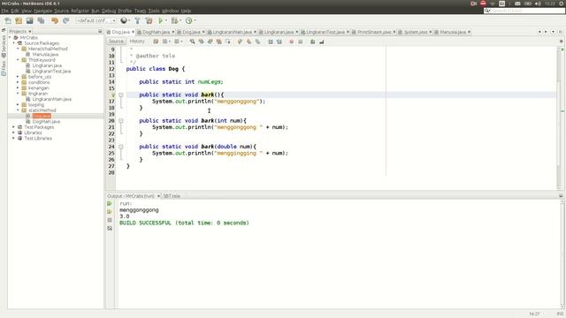Expand the Libraries node
The image size is (566, 318).
click(14, 132)
